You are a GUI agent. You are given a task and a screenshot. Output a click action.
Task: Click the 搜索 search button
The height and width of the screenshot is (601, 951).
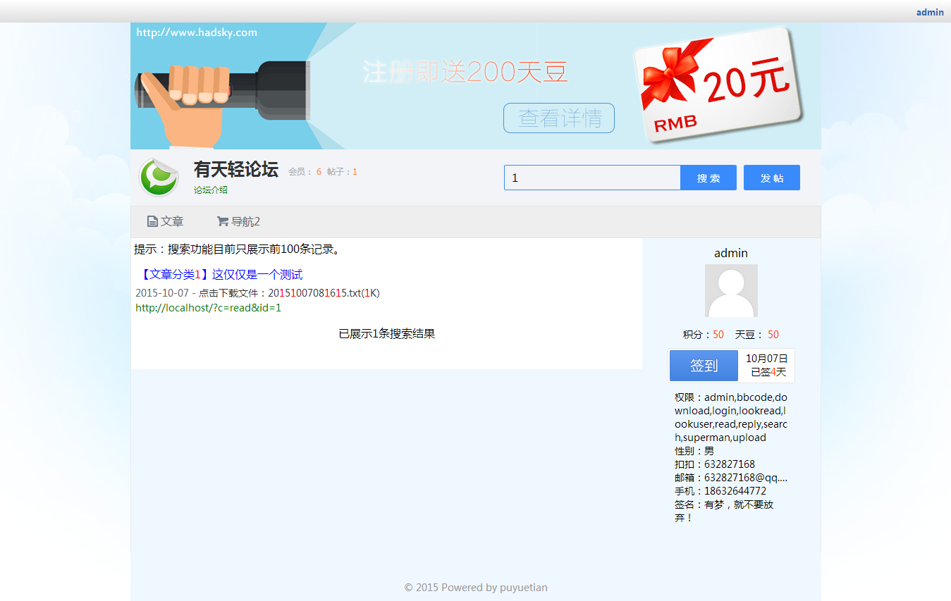pyautogui.click(x=708, y=178)
